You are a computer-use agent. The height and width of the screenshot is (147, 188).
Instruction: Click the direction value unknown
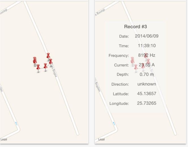(x=147, y=84)
